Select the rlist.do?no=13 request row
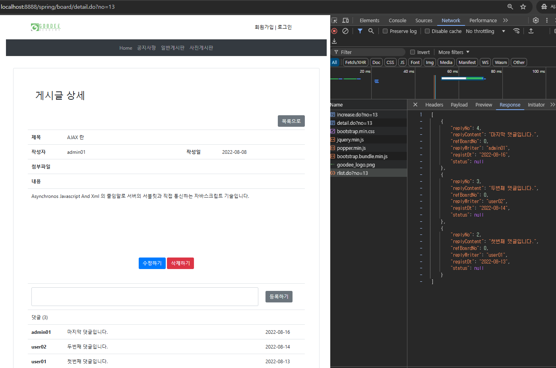This screenshot has height=368, width=556. coord(368,173)
